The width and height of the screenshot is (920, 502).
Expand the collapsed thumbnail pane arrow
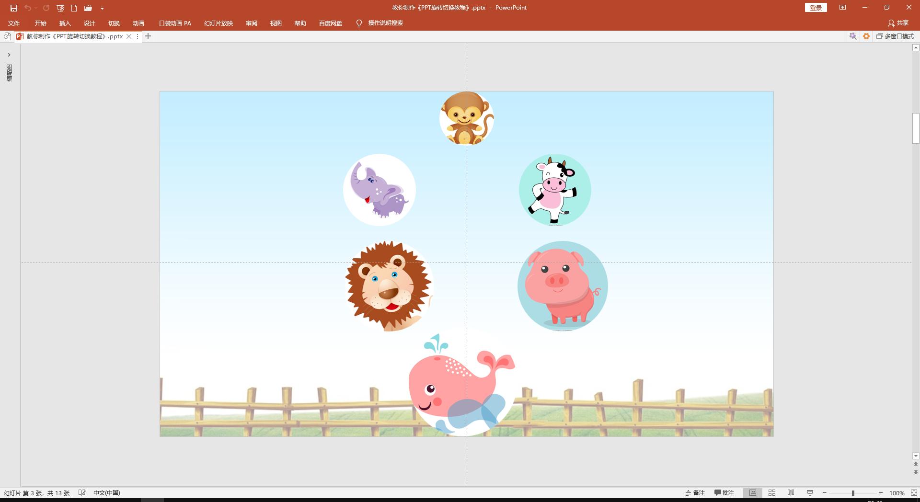click(9, 55)
